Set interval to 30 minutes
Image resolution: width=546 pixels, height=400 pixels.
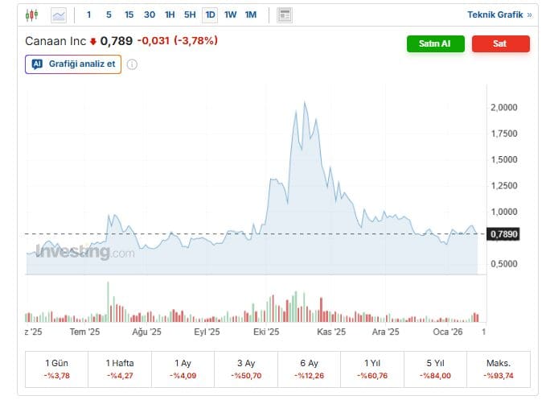pos(149,14)
